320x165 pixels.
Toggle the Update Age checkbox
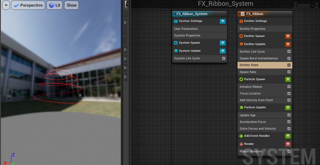pos(289,115)
